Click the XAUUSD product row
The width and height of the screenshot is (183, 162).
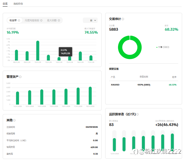pos(144,85)
